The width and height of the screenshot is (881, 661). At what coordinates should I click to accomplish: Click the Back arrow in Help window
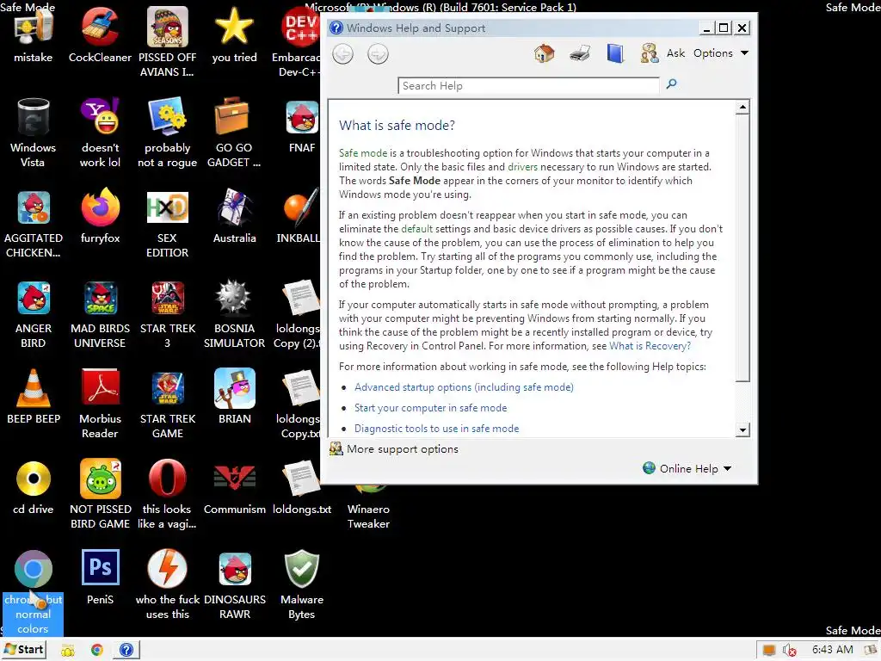(x=342, y=54)
